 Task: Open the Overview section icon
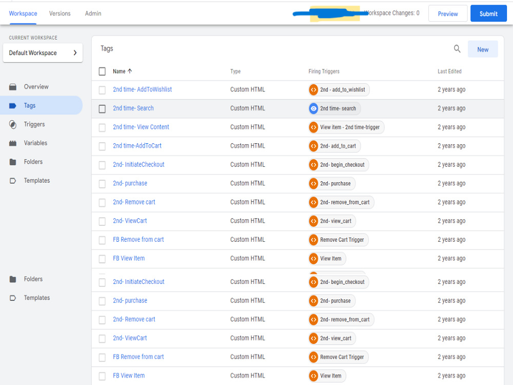(13, 87)
